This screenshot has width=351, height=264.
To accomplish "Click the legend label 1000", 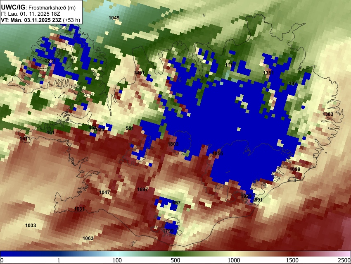I will [x=234, y=260].
